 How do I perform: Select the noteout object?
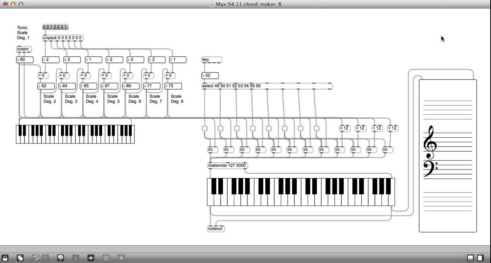[x=216, y=229]
